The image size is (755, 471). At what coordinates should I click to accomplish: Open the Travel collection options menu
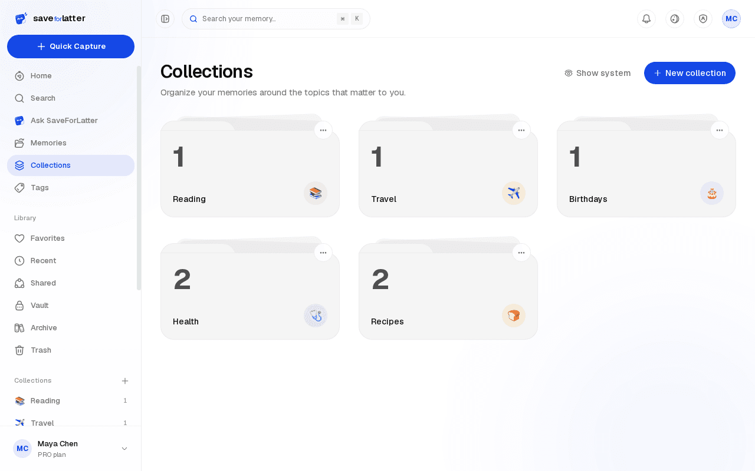(521, 130)
